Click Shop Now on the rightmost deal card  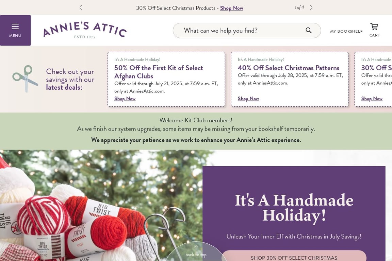point(372,99)
